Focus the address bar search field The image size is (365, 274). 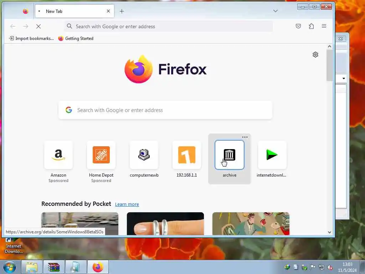pos(168,26)
